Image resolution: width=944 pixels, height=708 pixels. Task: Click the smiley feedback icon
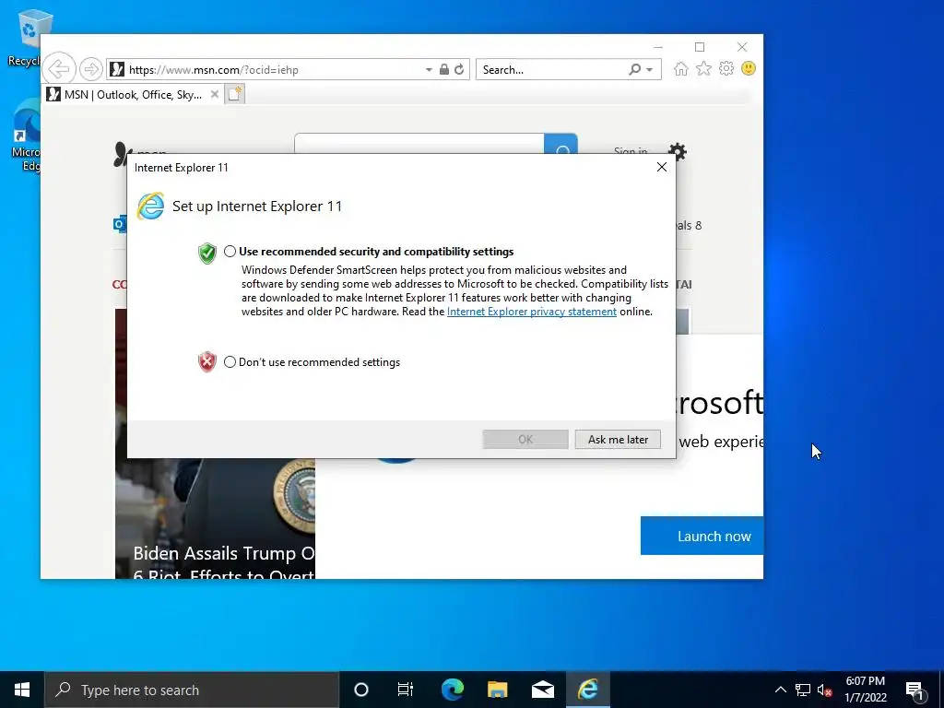point(749,68)
